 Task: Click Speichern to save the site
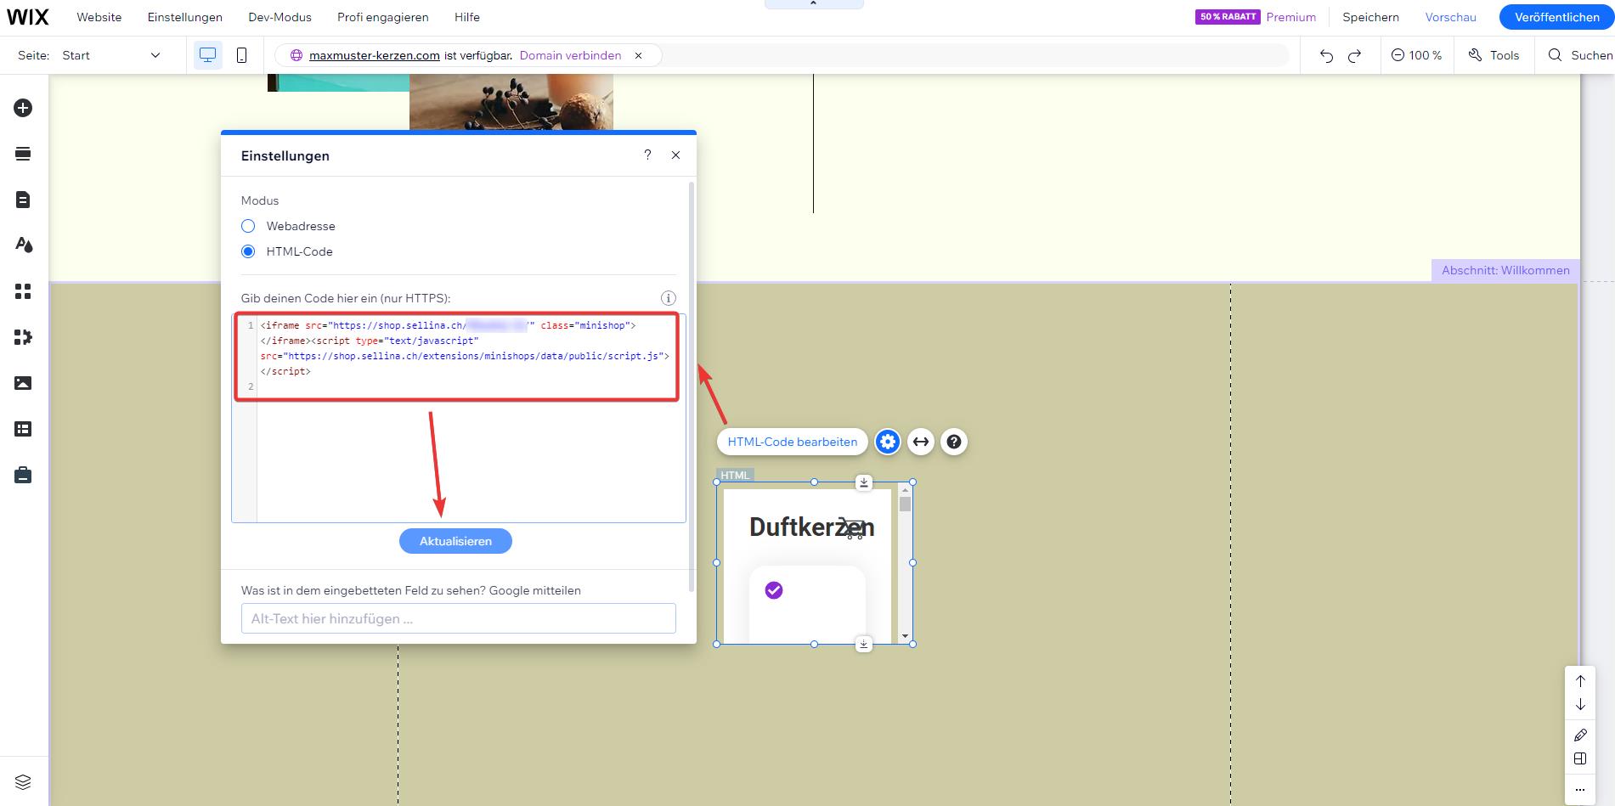click(1370, 17)
